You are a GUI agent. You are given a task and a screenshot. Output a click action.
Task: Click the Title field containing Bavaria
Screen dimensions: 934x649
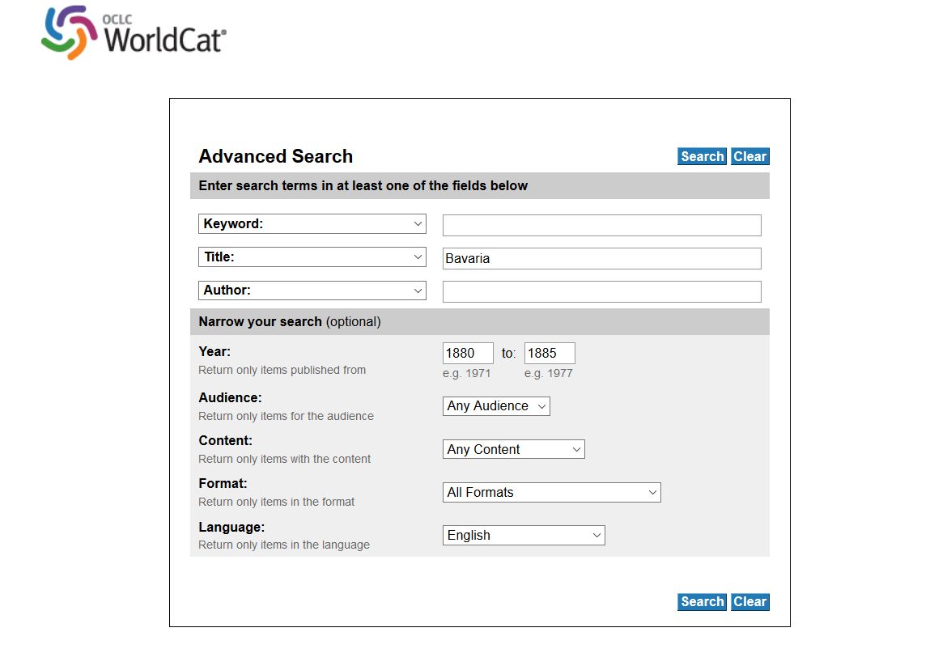pyautogui.click(x=601, y=258)
